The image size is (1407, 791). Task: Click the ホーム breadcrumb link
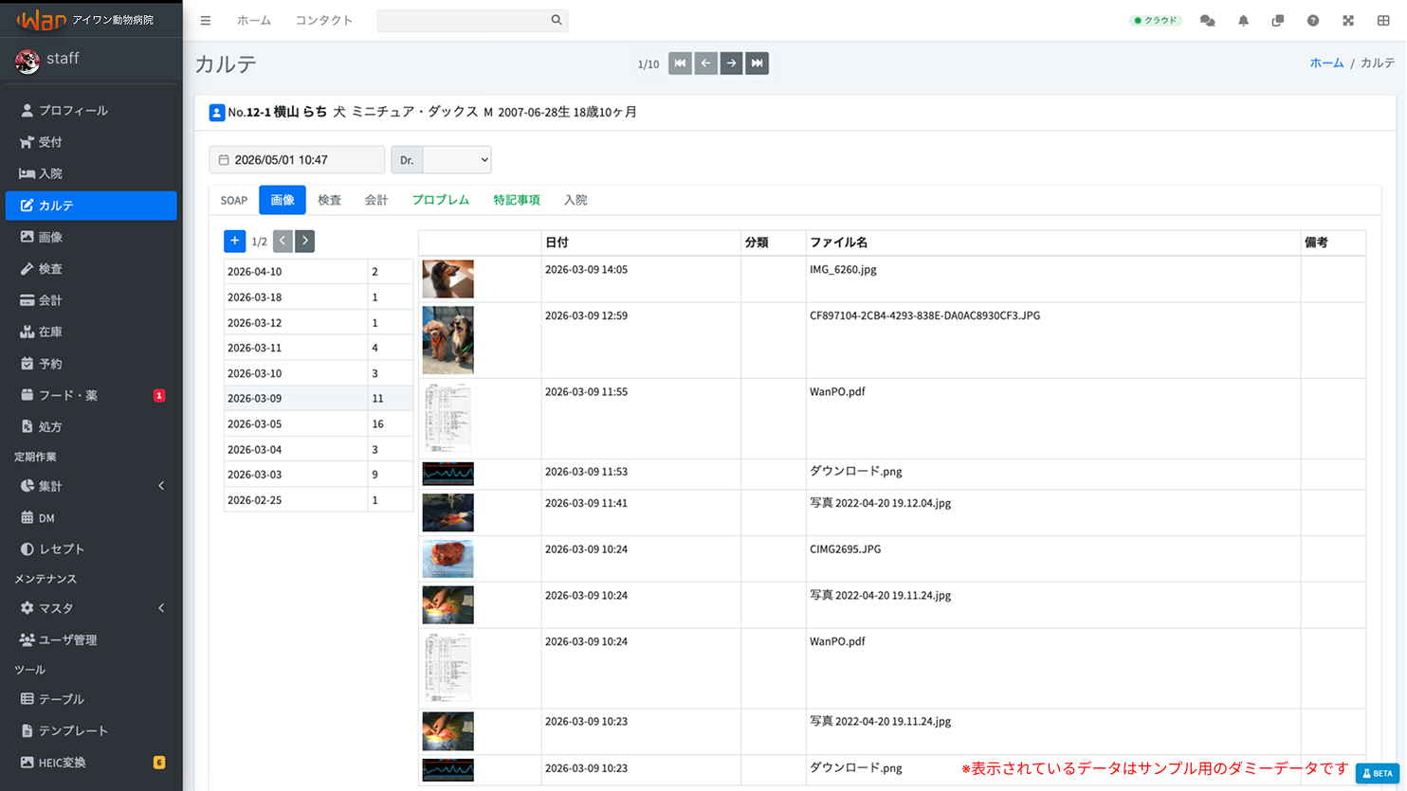(1326, 63)
